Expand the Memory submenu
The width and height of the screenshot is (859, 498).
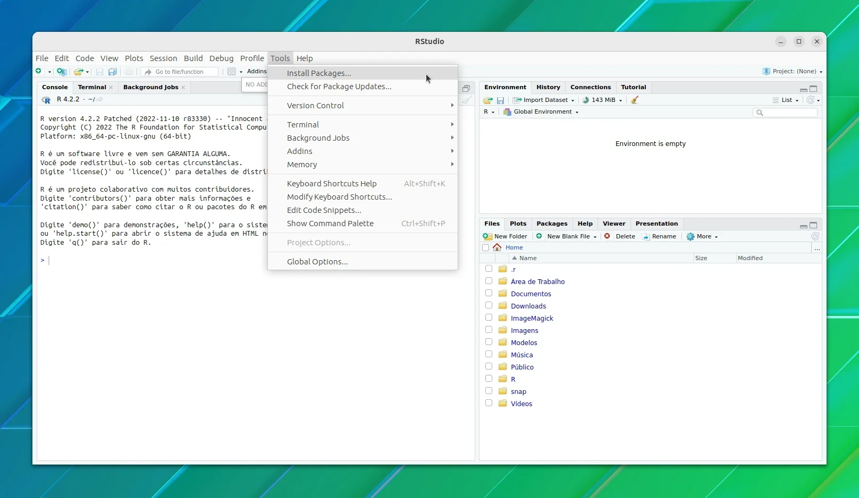coord(363,165)
